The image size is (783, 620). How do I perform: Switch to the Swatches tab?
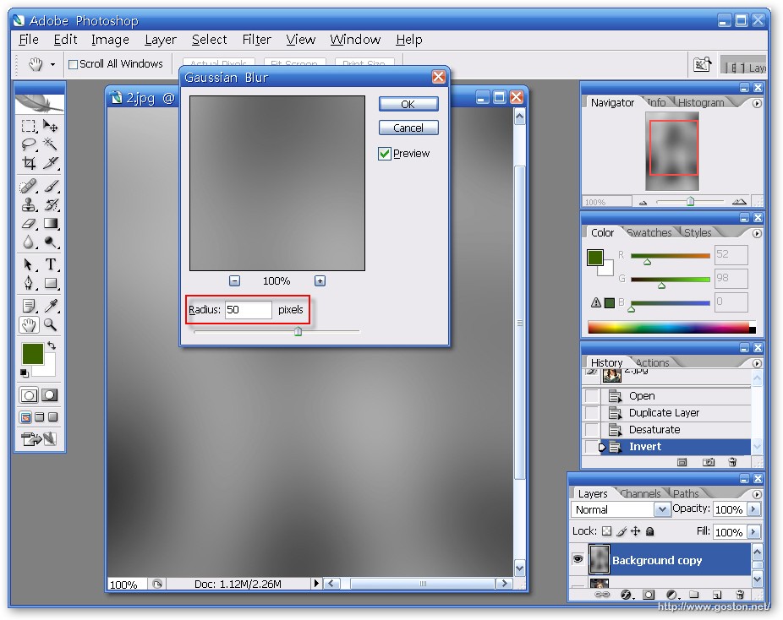[649, 232]
